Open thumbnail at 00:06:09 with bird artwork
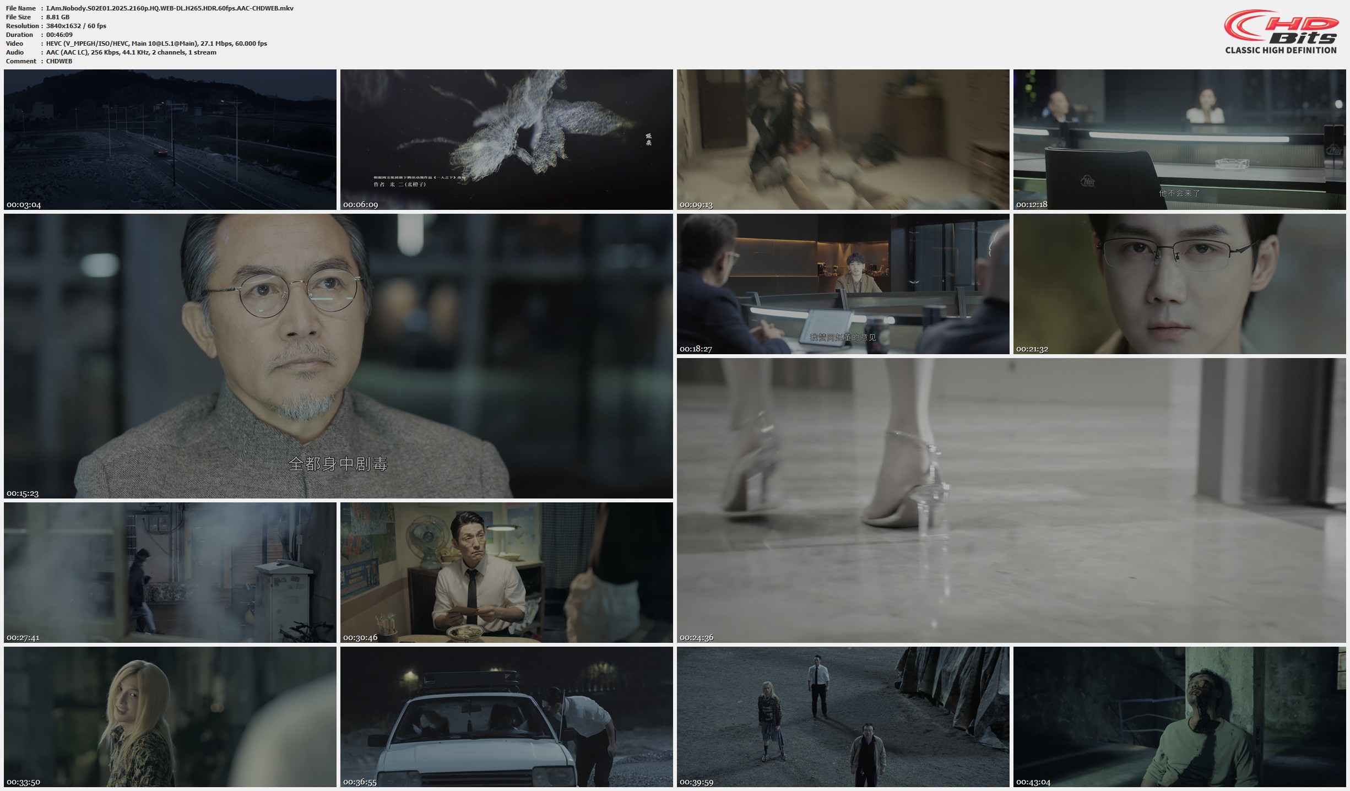The width and height of the screenshot is (1350, 791). click(x=506, y=139)
